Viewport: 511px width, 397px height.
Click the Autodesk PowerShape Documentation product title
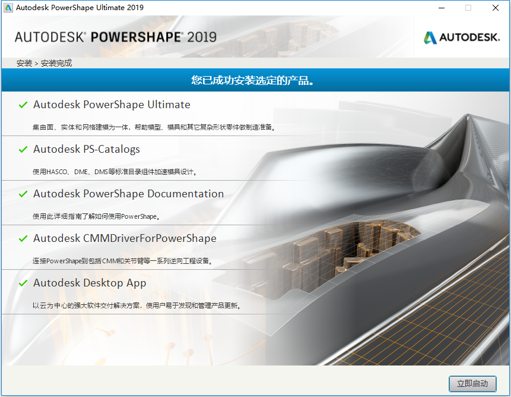point(128,194)
